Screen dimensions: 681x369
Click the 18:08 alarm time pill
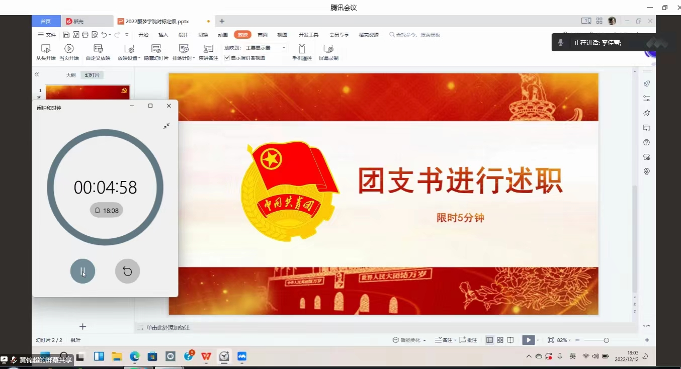click(x=107, y=211)
